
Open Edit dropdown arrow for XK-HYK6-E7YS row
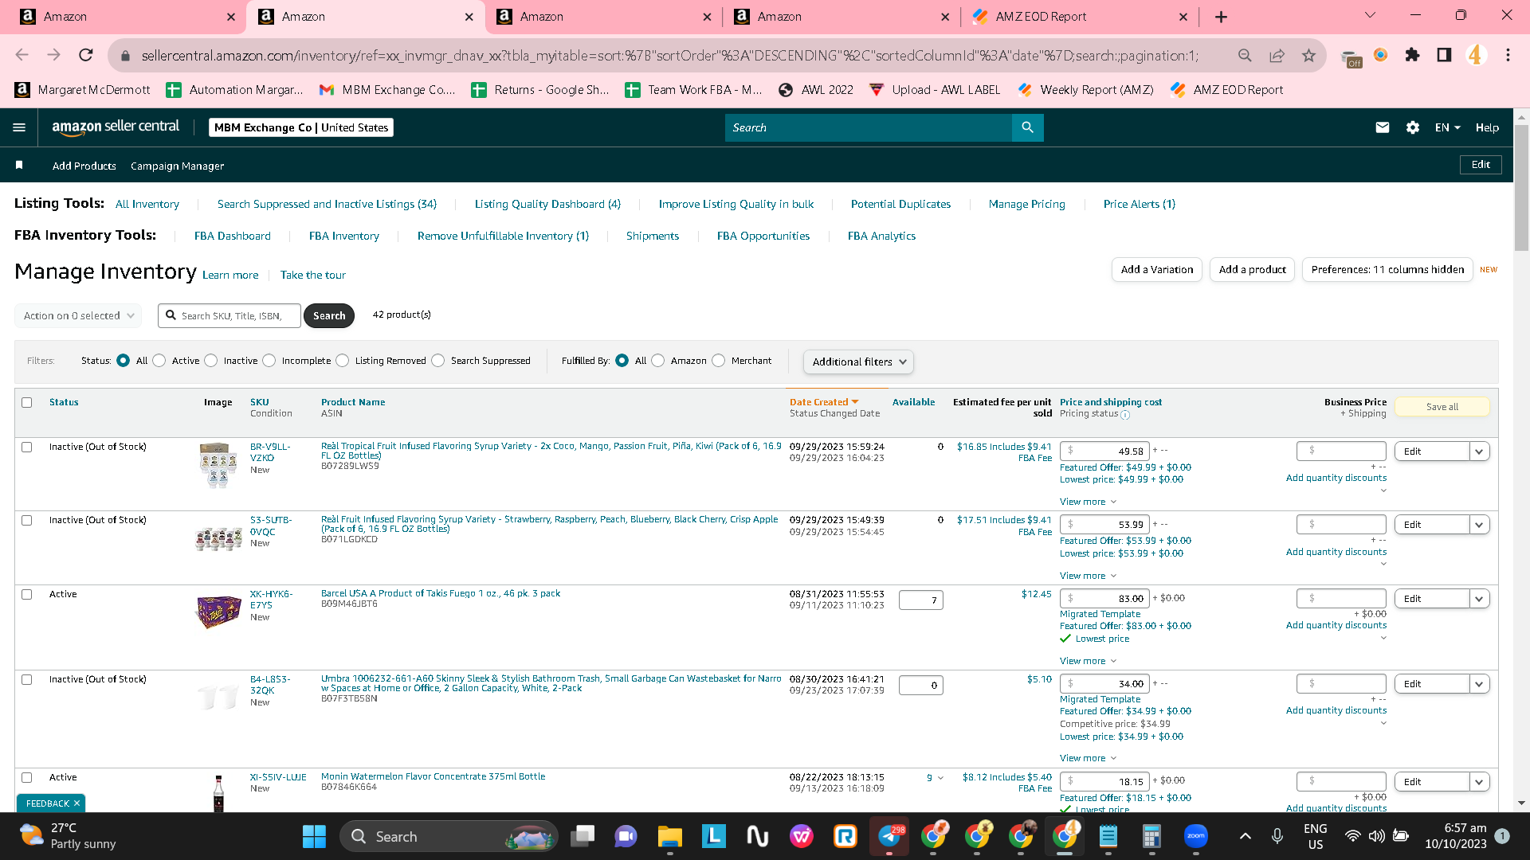[1480, 599]
